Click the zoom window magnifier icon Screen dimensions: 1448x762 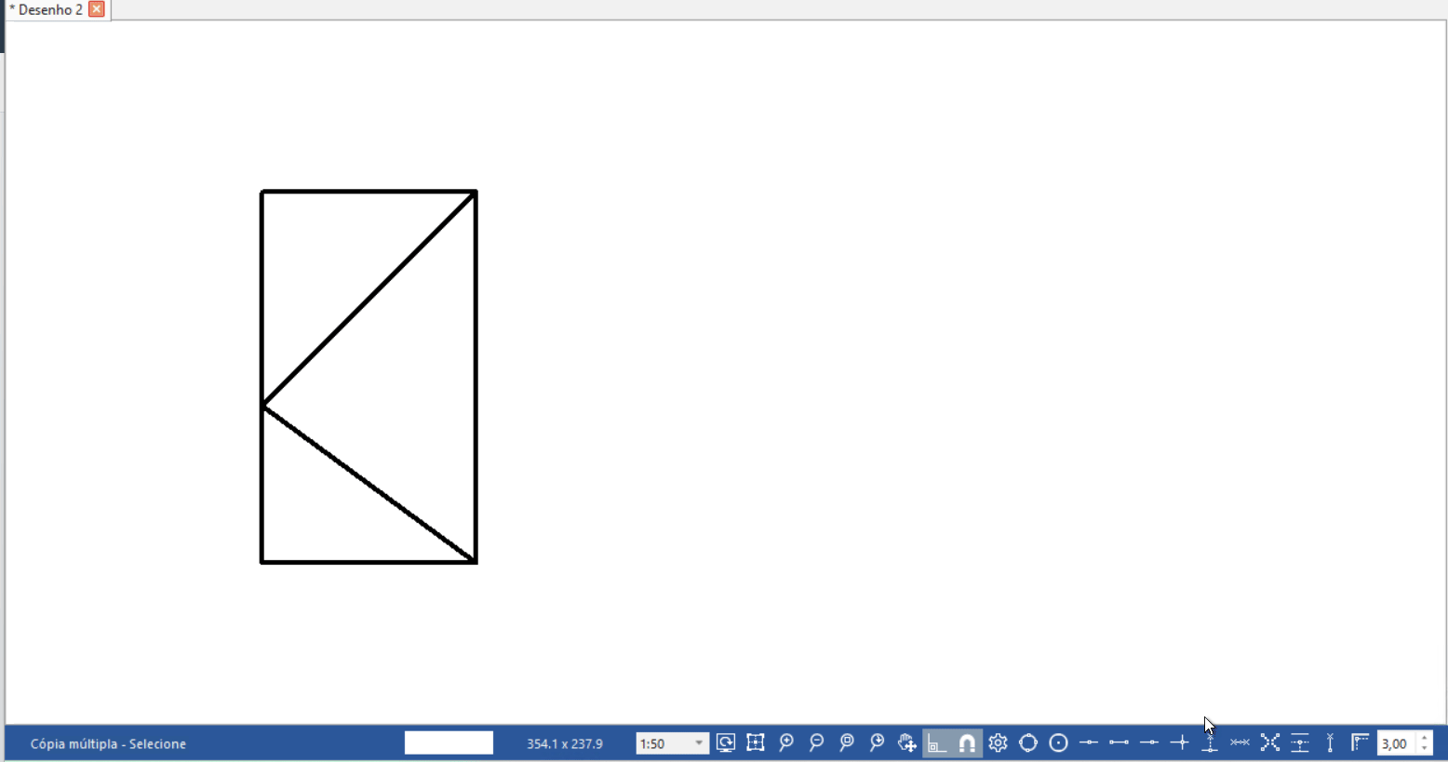pyautogui.click(x=847, y=742)
